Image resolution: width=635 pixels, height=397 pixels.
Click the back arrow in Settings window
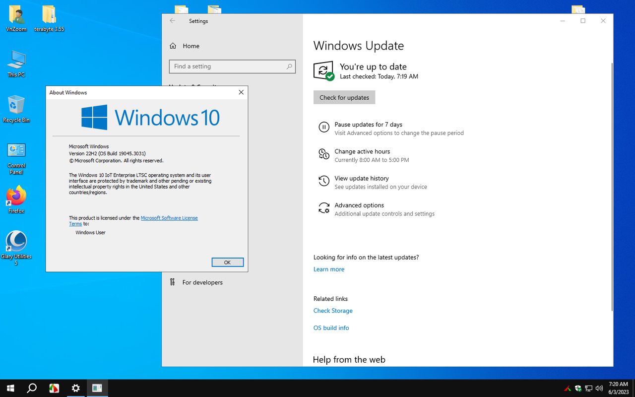click(173, 21)
